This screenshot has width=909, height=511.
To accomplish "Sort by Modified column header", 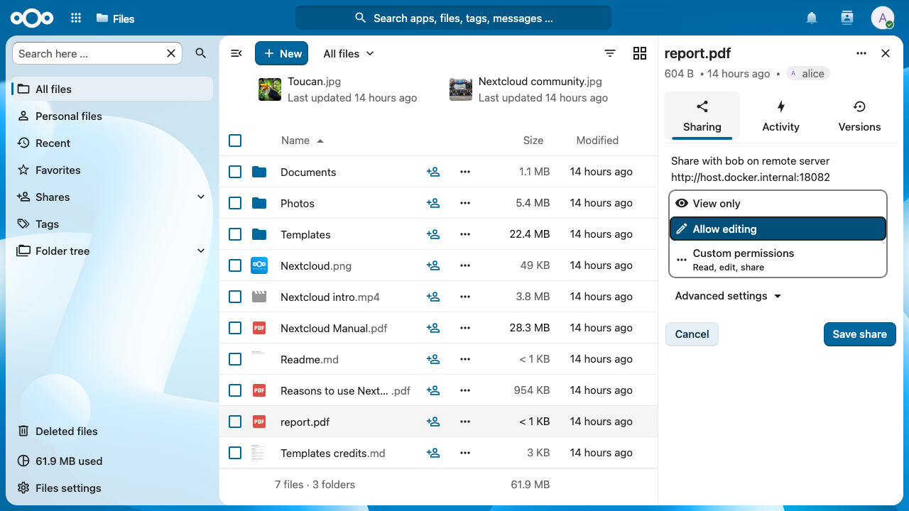I will 597,141.
